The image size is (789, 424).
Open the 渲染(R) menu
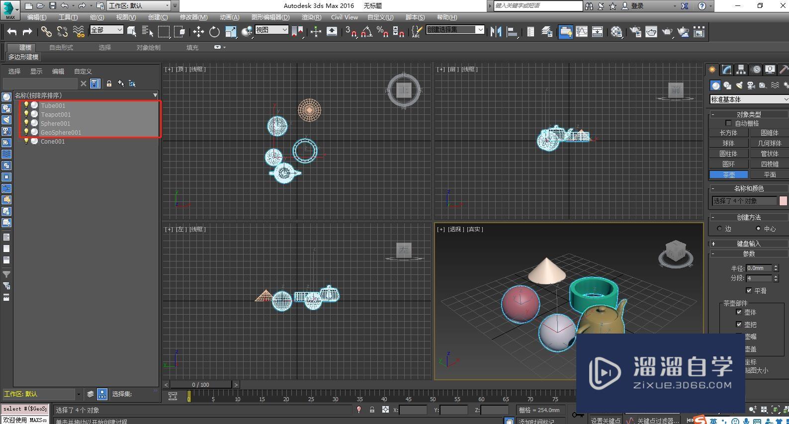[x=311, y=17]
